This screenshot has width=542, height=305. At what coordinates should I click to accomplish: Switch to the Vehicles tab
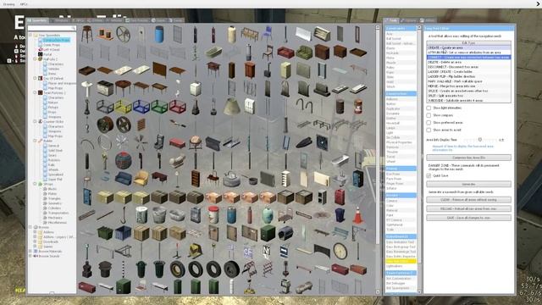114,20
